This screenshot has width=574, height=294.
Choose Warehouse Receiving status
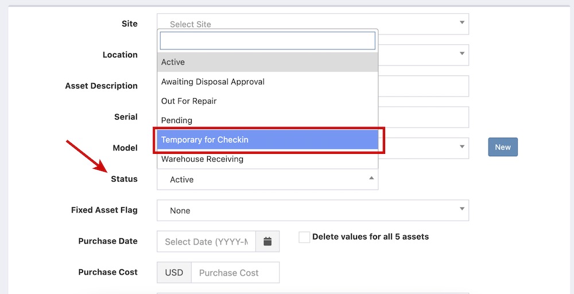pyautogui.click(x=267, y=159)
